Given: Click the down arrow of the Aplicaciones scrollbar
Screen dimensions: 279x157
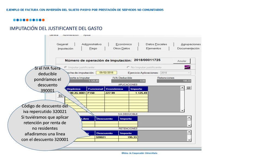Looking at the screenshot, I should [x=182, y=111].
